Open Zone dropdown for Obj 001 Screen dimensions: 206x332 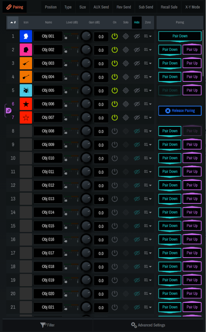[148, 36]
